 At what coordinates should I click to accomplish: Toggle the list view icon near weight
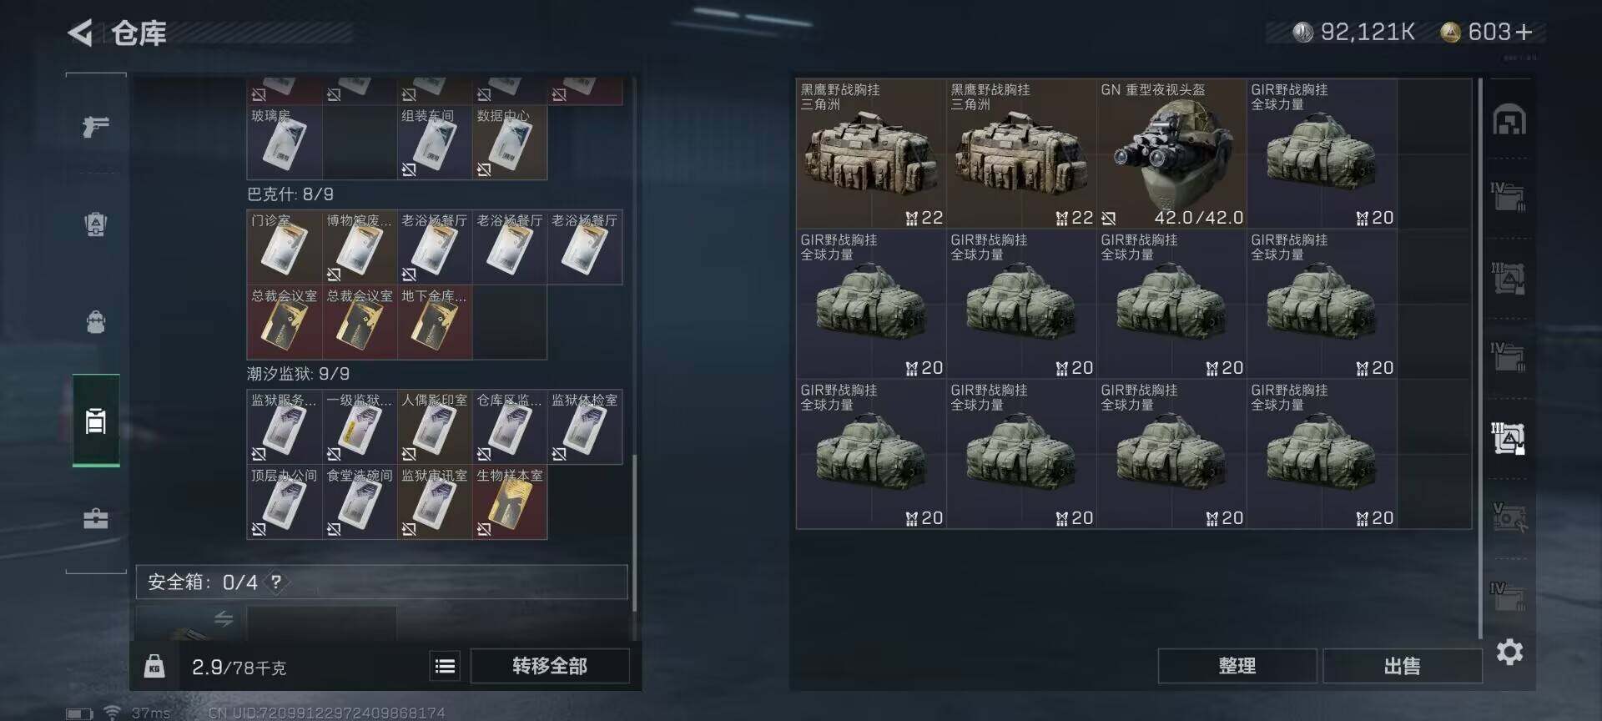click(x=446, y=666)
